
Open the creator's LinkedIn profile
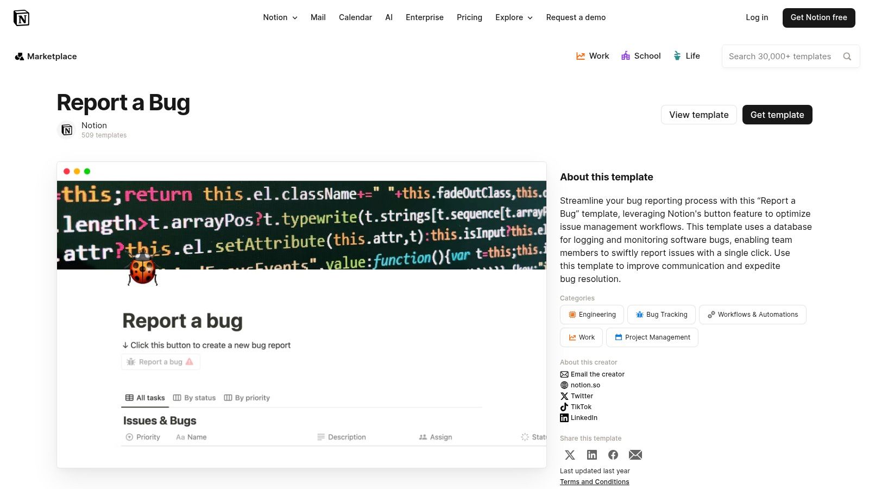tap(579, 417)
